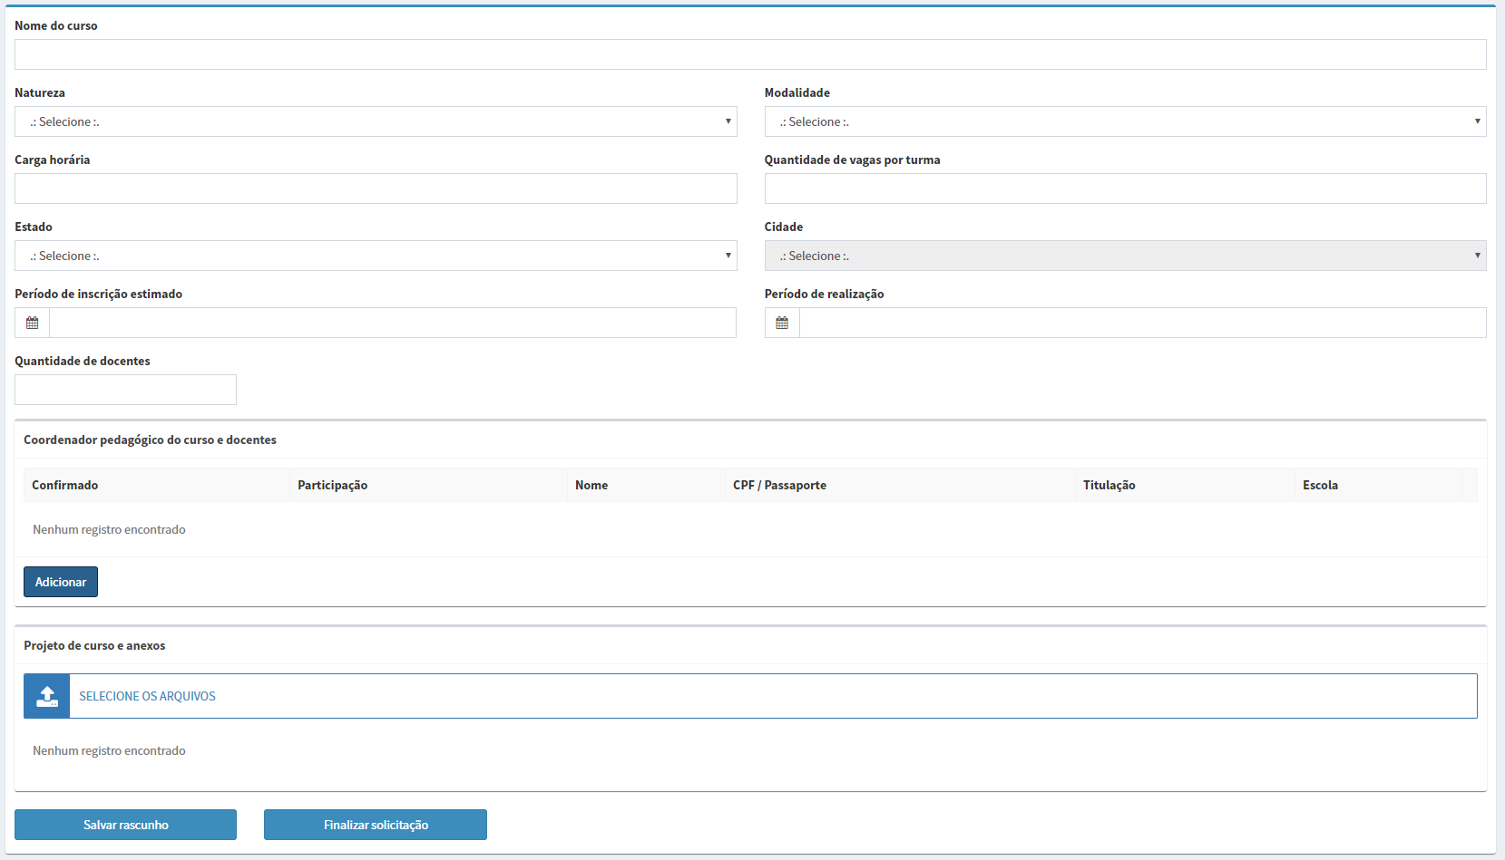Focus Período de realização date field
This screenshot has height=860, width=1505.
[1143, 323]
